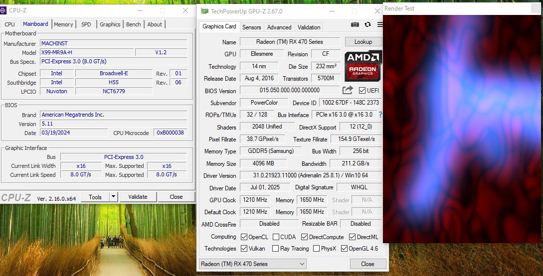
Task: Click the Bus Interface question mark help
Action: 380,115
